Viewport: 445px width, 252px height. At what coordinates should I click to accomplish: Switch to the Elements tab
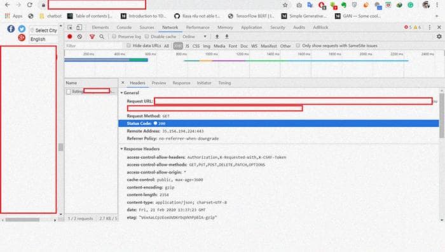pos(100,27)
